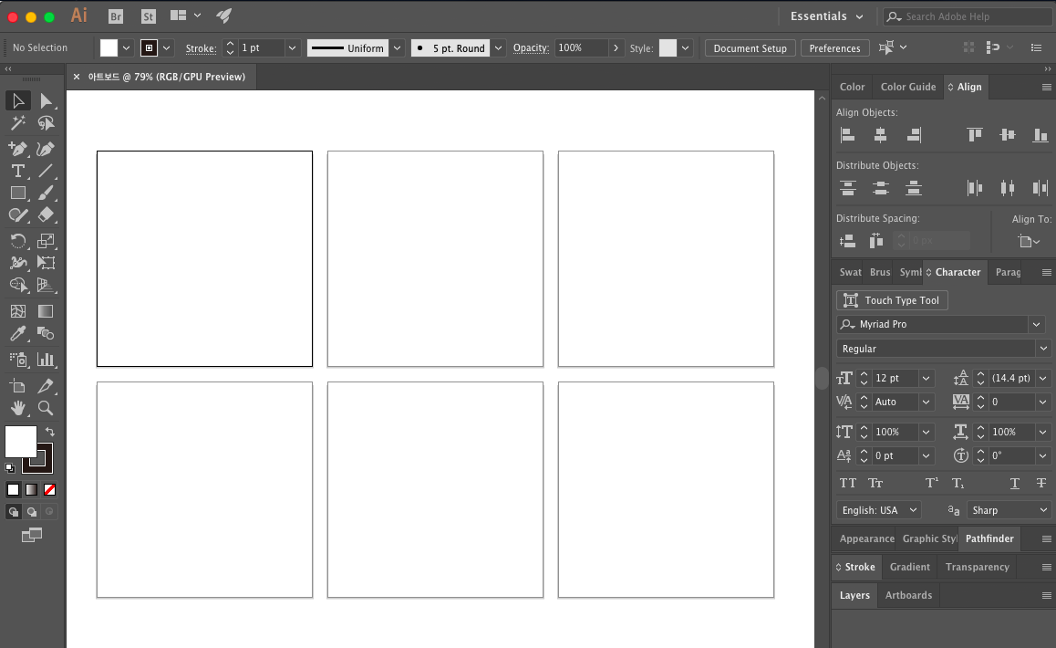Screen dimensions: 1056x648
Task: Choose the Mesh tool
Action: pos(18,311)
